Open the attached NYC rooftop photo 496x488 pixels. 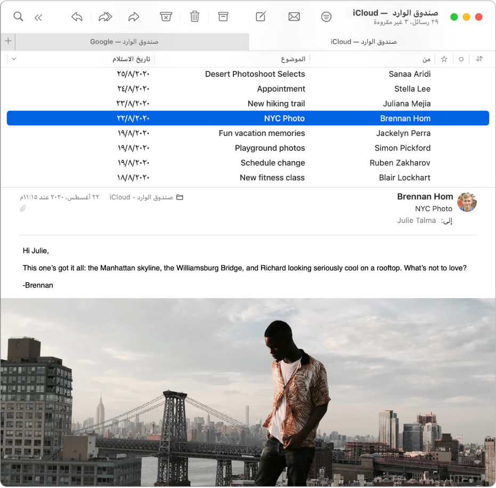pos(248,392)
